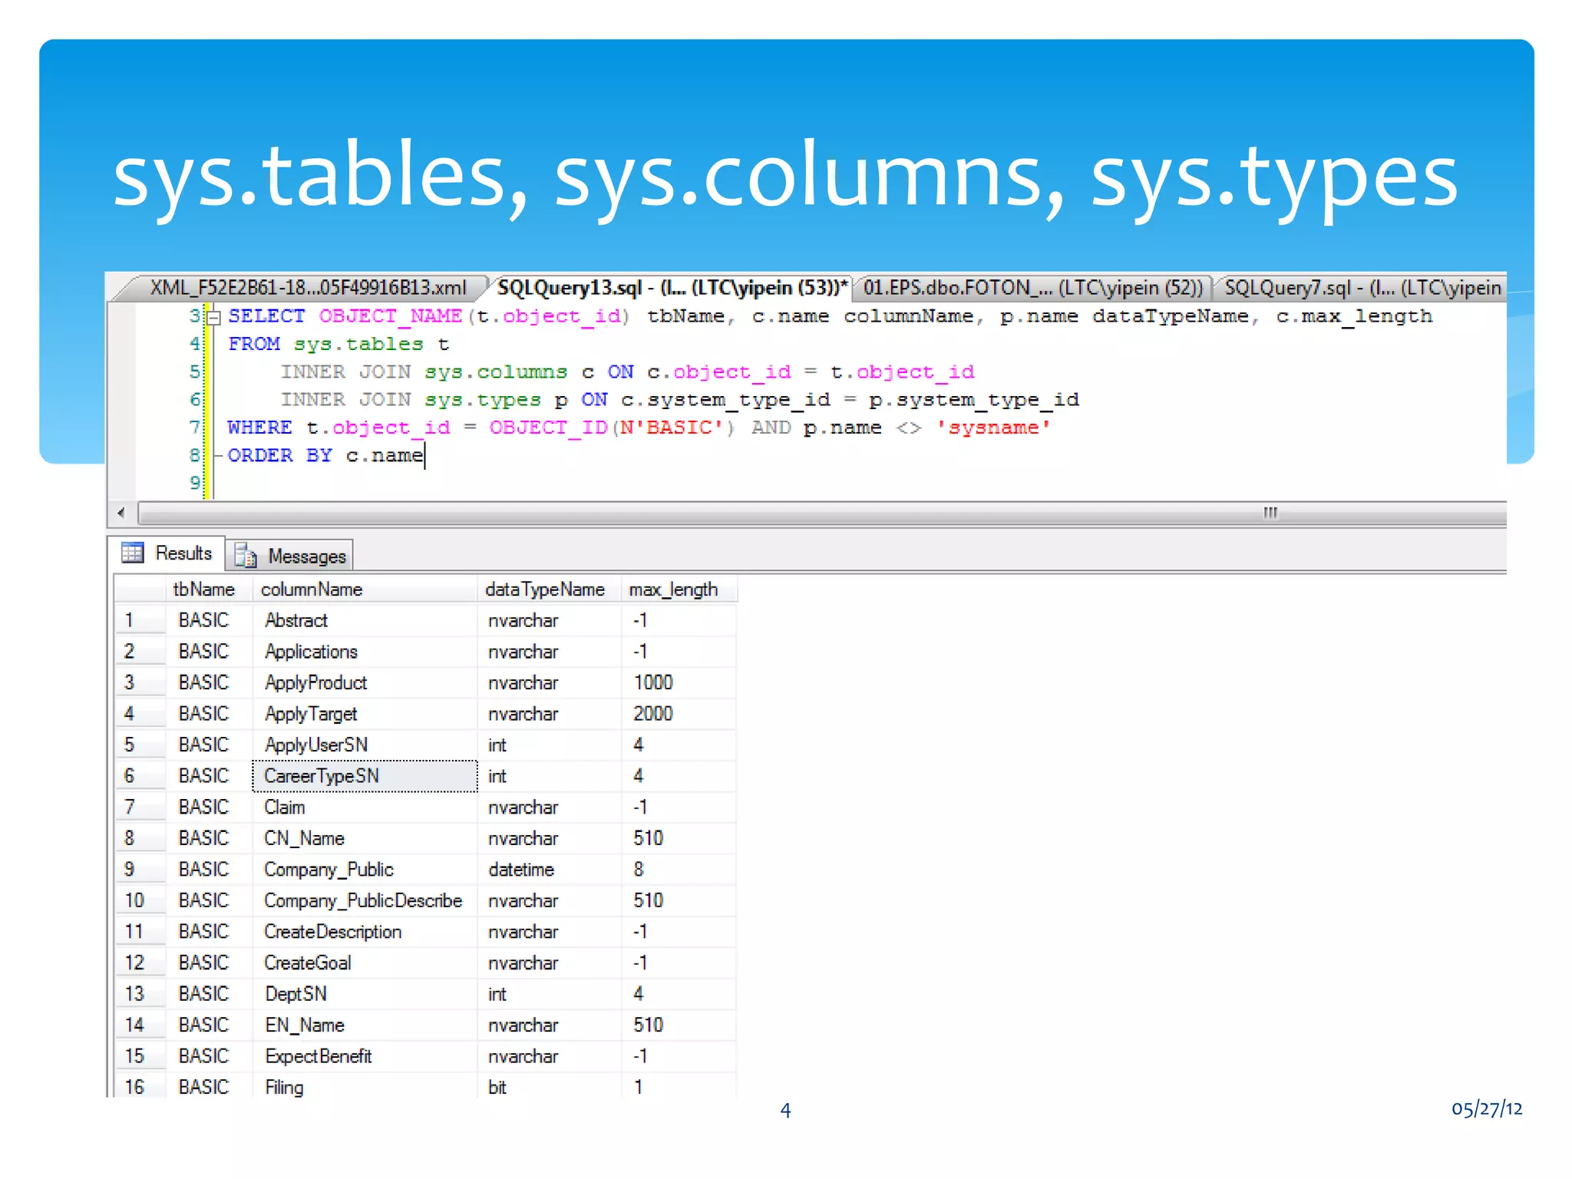Viewport: 1572px width, 1179px height.
Task: Switch to the Messages tab
Action: [305, 556]
